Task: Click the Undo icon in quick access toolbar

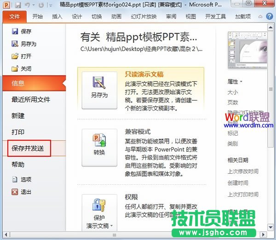Action: pos(27,5)
